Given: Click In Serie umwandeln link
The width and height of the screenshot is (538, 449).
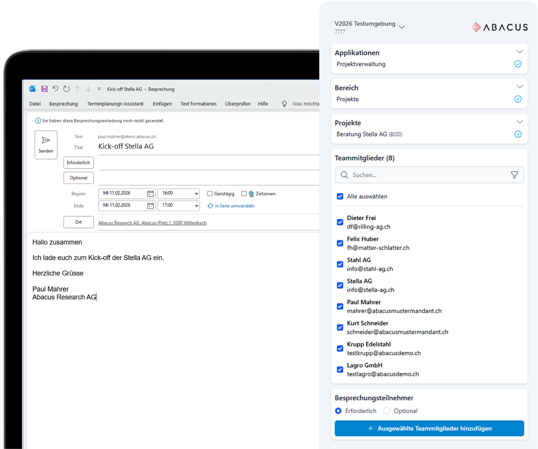Looking at the screenshot, I should click(235, 206).
